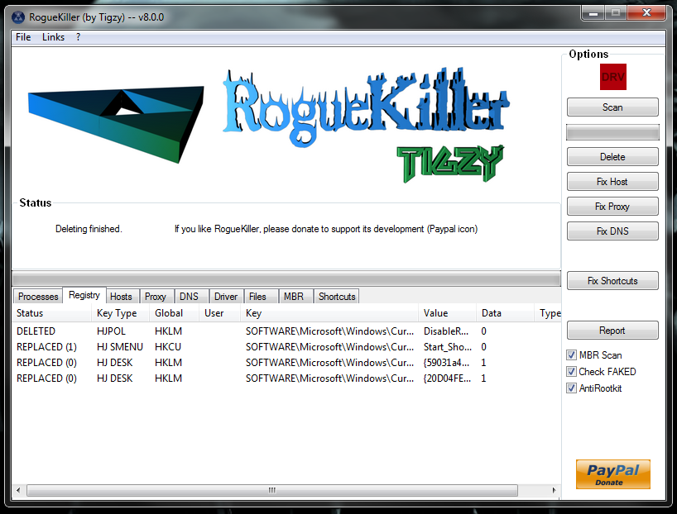Click the scrollbar left arrow
The width and height of the screenshot is (677, 514).
pos(18,490)
